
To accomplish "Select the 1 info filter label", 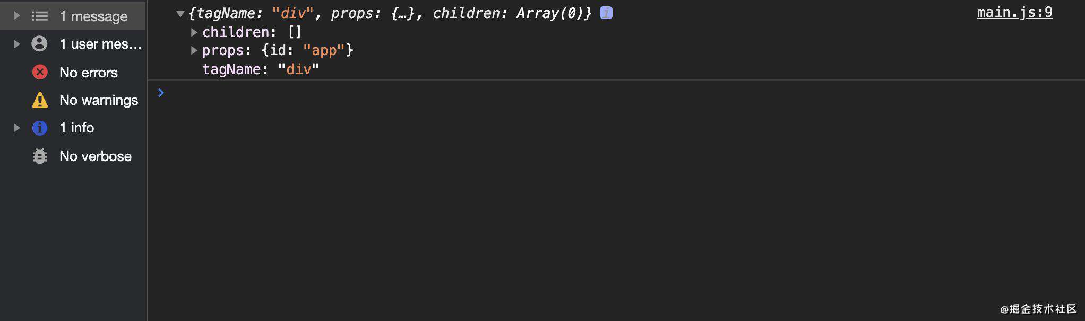I will click(x=77, y=128).
